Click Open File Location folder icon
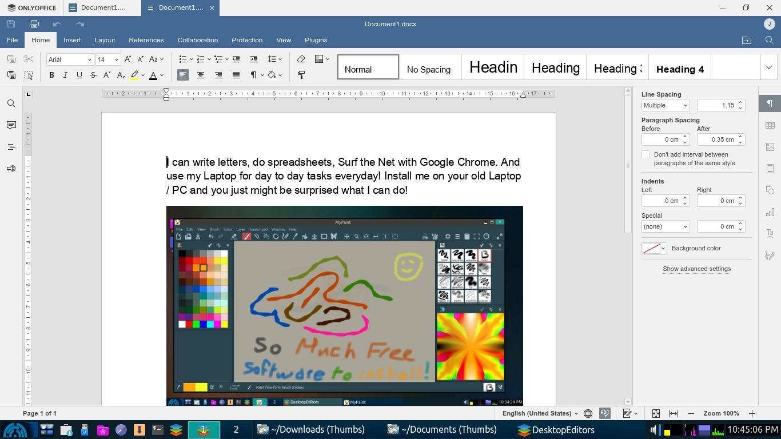This screenshot has height=439, width=781. click(747, 40)
